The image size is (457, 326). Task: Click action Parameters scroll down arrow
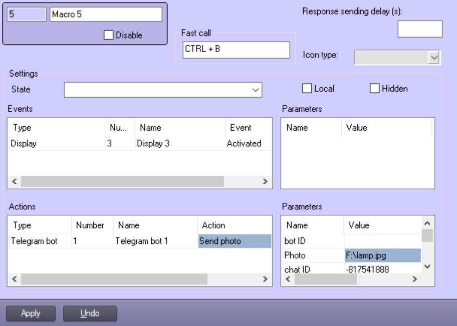(427, 266)
